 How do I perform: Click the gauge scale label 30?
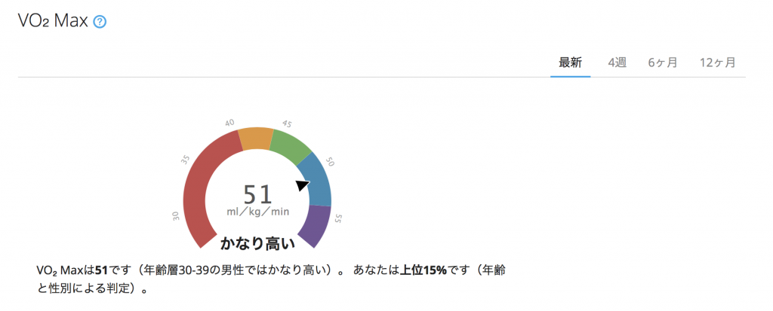click(x=176, y=216)
